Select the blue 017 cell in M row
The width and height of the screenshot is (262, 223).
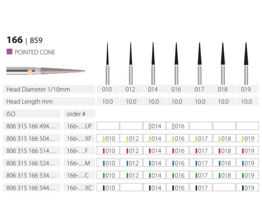pos(201,163)
